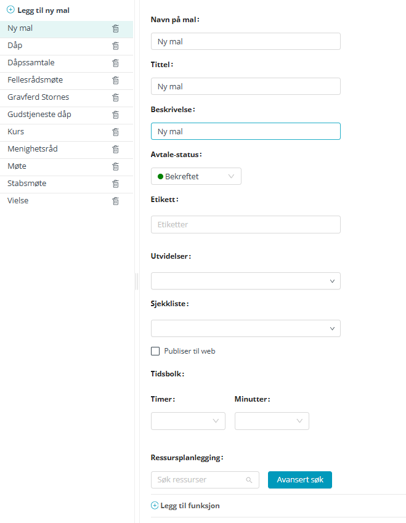Expand the Utvidelser dropdown
The image size is (406, 523).
pyautogui.click(x=245, y=281)
